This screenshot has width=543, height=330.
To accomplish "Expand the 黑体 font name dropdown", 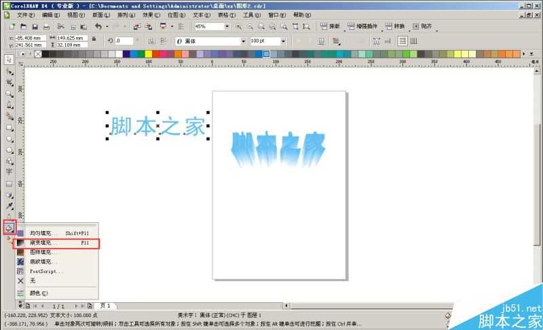I will tap(243, 41).
